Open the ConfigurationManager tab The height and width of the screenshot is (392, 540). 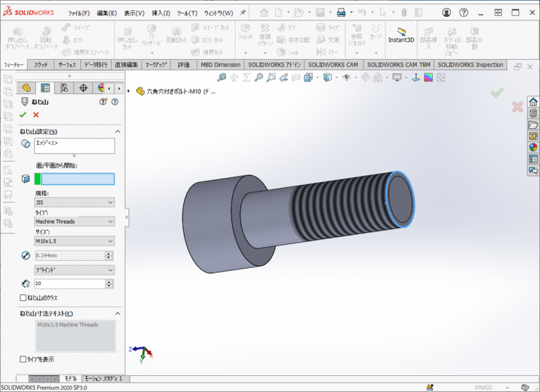tap(64, 88)
